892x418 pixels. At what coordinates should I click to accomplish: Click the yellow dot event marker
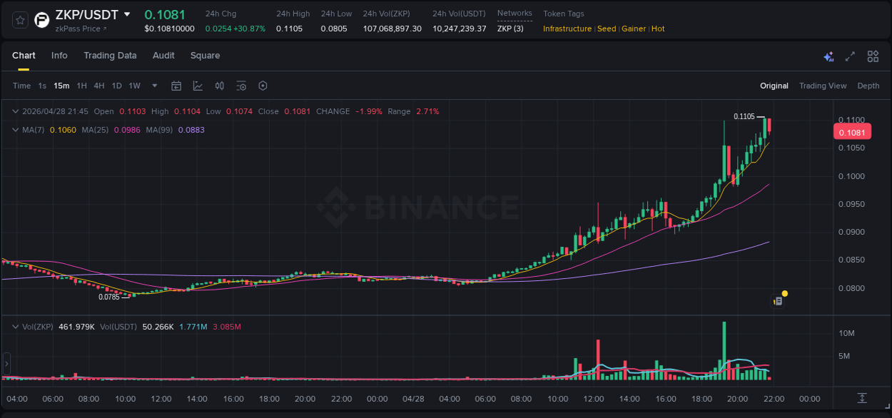[785, 293]
